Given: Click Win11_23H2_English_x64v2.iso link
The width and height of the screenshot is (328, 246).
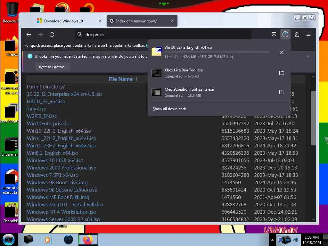Looking at the screenshot, I should point(61,146).
